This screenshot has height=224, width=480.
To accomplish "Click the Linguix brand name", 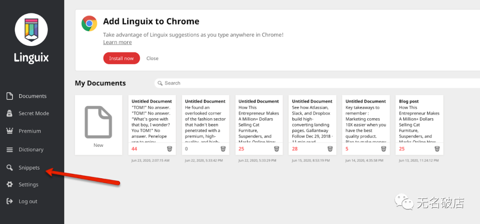I will pos(31,58).
